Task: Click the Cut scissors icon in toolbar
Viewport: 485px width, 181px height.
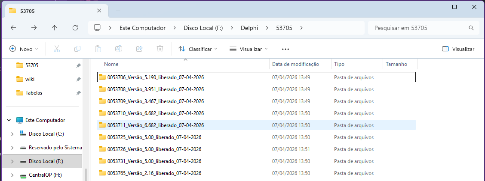Action: pos(57,49)
